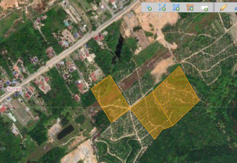Click the bottom corner of the leftmost polygon
Viewport: 237px width, 163px height.
coord(111,122)
